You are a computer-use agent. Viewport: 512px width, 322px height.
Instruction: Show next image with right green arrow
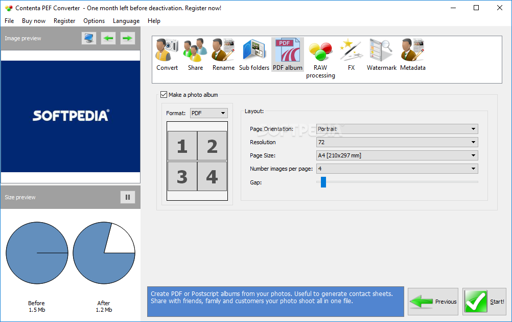point(127,38)
